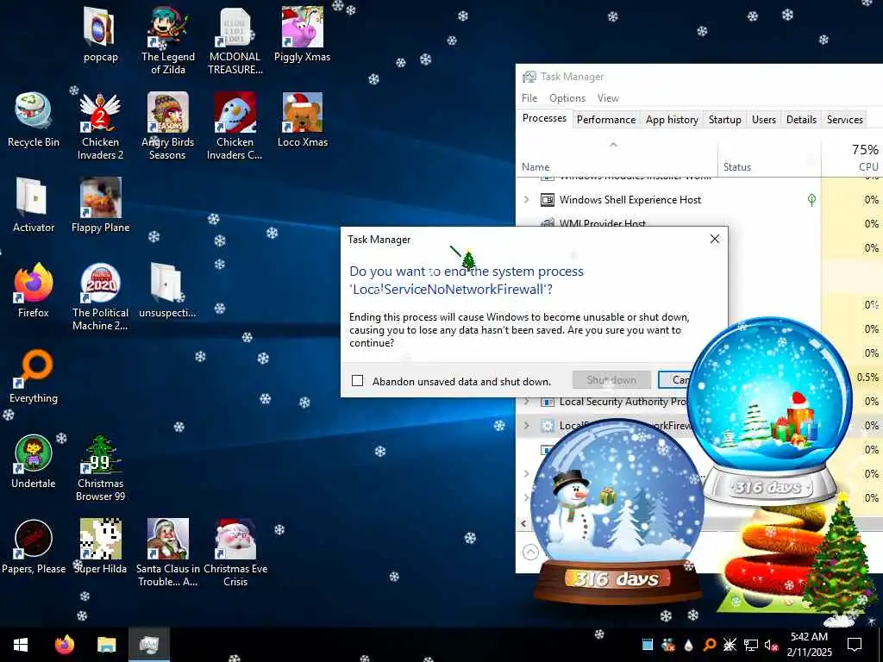Screen dimensions: 883x662
Task: Select the unsuspecti... folder icon
Action: click(x=167, y=290)
